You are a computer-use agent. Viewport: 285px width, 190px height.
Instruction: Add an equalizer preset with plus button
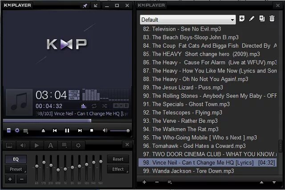click(10, 179)
